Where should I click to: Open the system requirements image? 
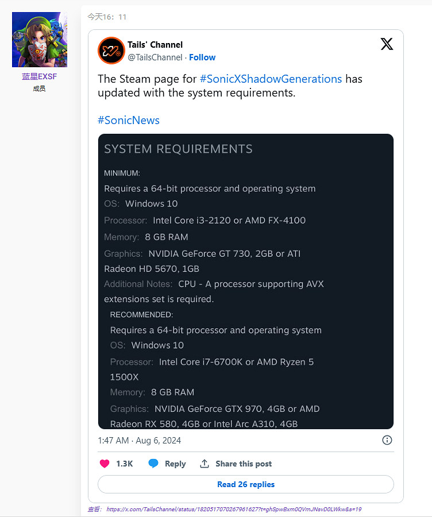[246, 281]
